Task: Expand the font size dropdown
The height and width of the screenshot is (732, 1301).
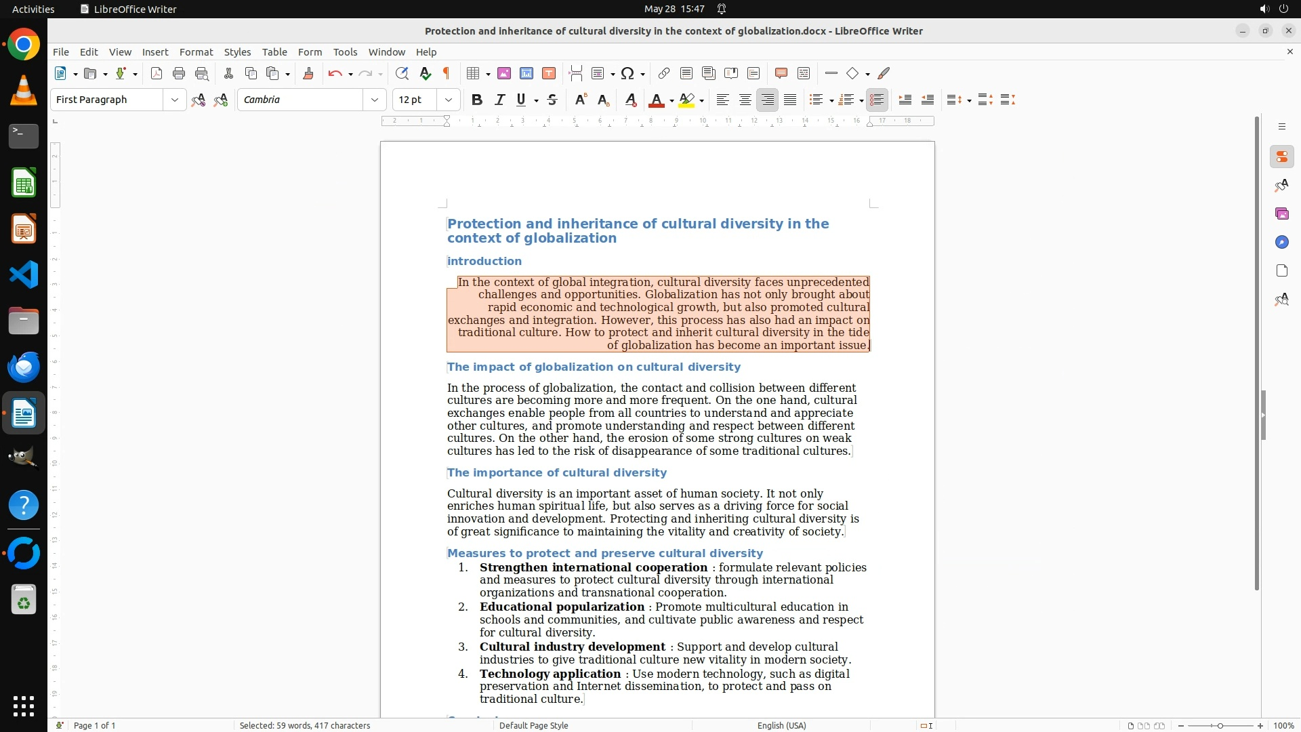Action: [449, 100]
